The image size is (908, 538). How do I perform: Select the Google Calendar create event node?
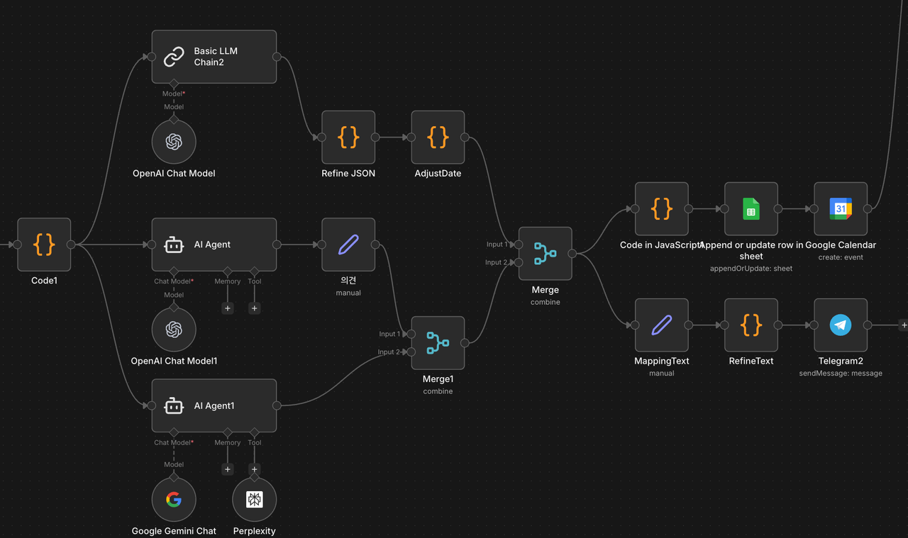point(840,209)
